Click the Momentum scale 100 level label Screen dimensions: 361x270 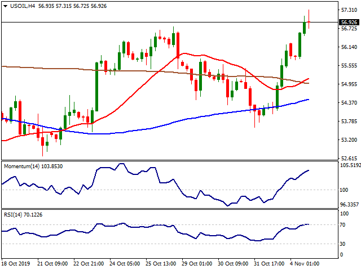[x=344, y=190]
